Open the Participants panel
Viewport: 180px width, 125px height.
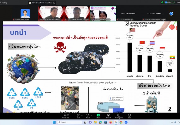(x=65, y=116)
